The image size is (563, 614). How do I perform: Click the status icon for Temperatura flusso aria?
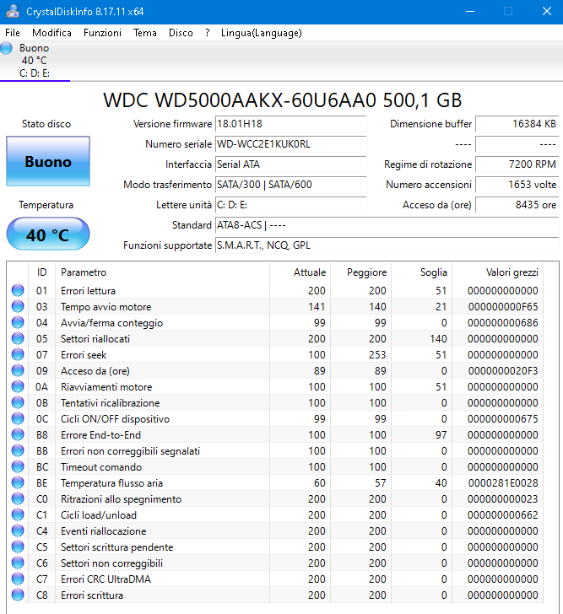[x=18, y=482]
